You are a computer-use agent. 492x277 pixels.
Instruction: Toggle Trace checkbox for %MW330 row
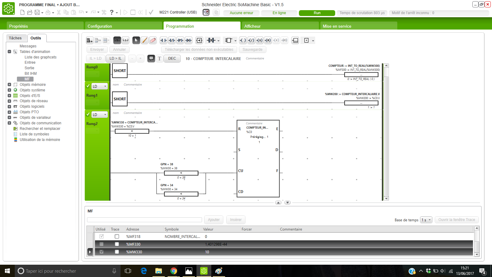pyautogui.click(x=117, y=252)
